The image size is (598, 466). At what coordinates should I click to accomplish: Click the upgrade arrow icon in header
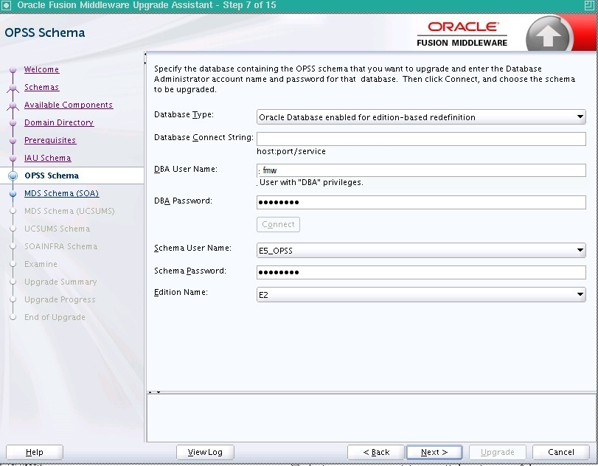(549, 34)
